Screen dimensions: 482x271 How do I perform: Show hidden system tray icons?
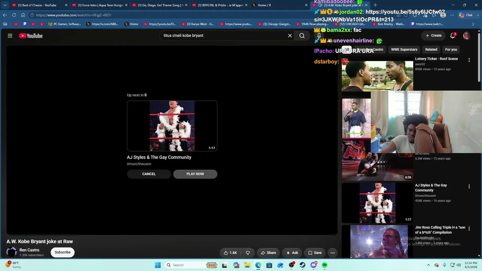pos(429,265)
